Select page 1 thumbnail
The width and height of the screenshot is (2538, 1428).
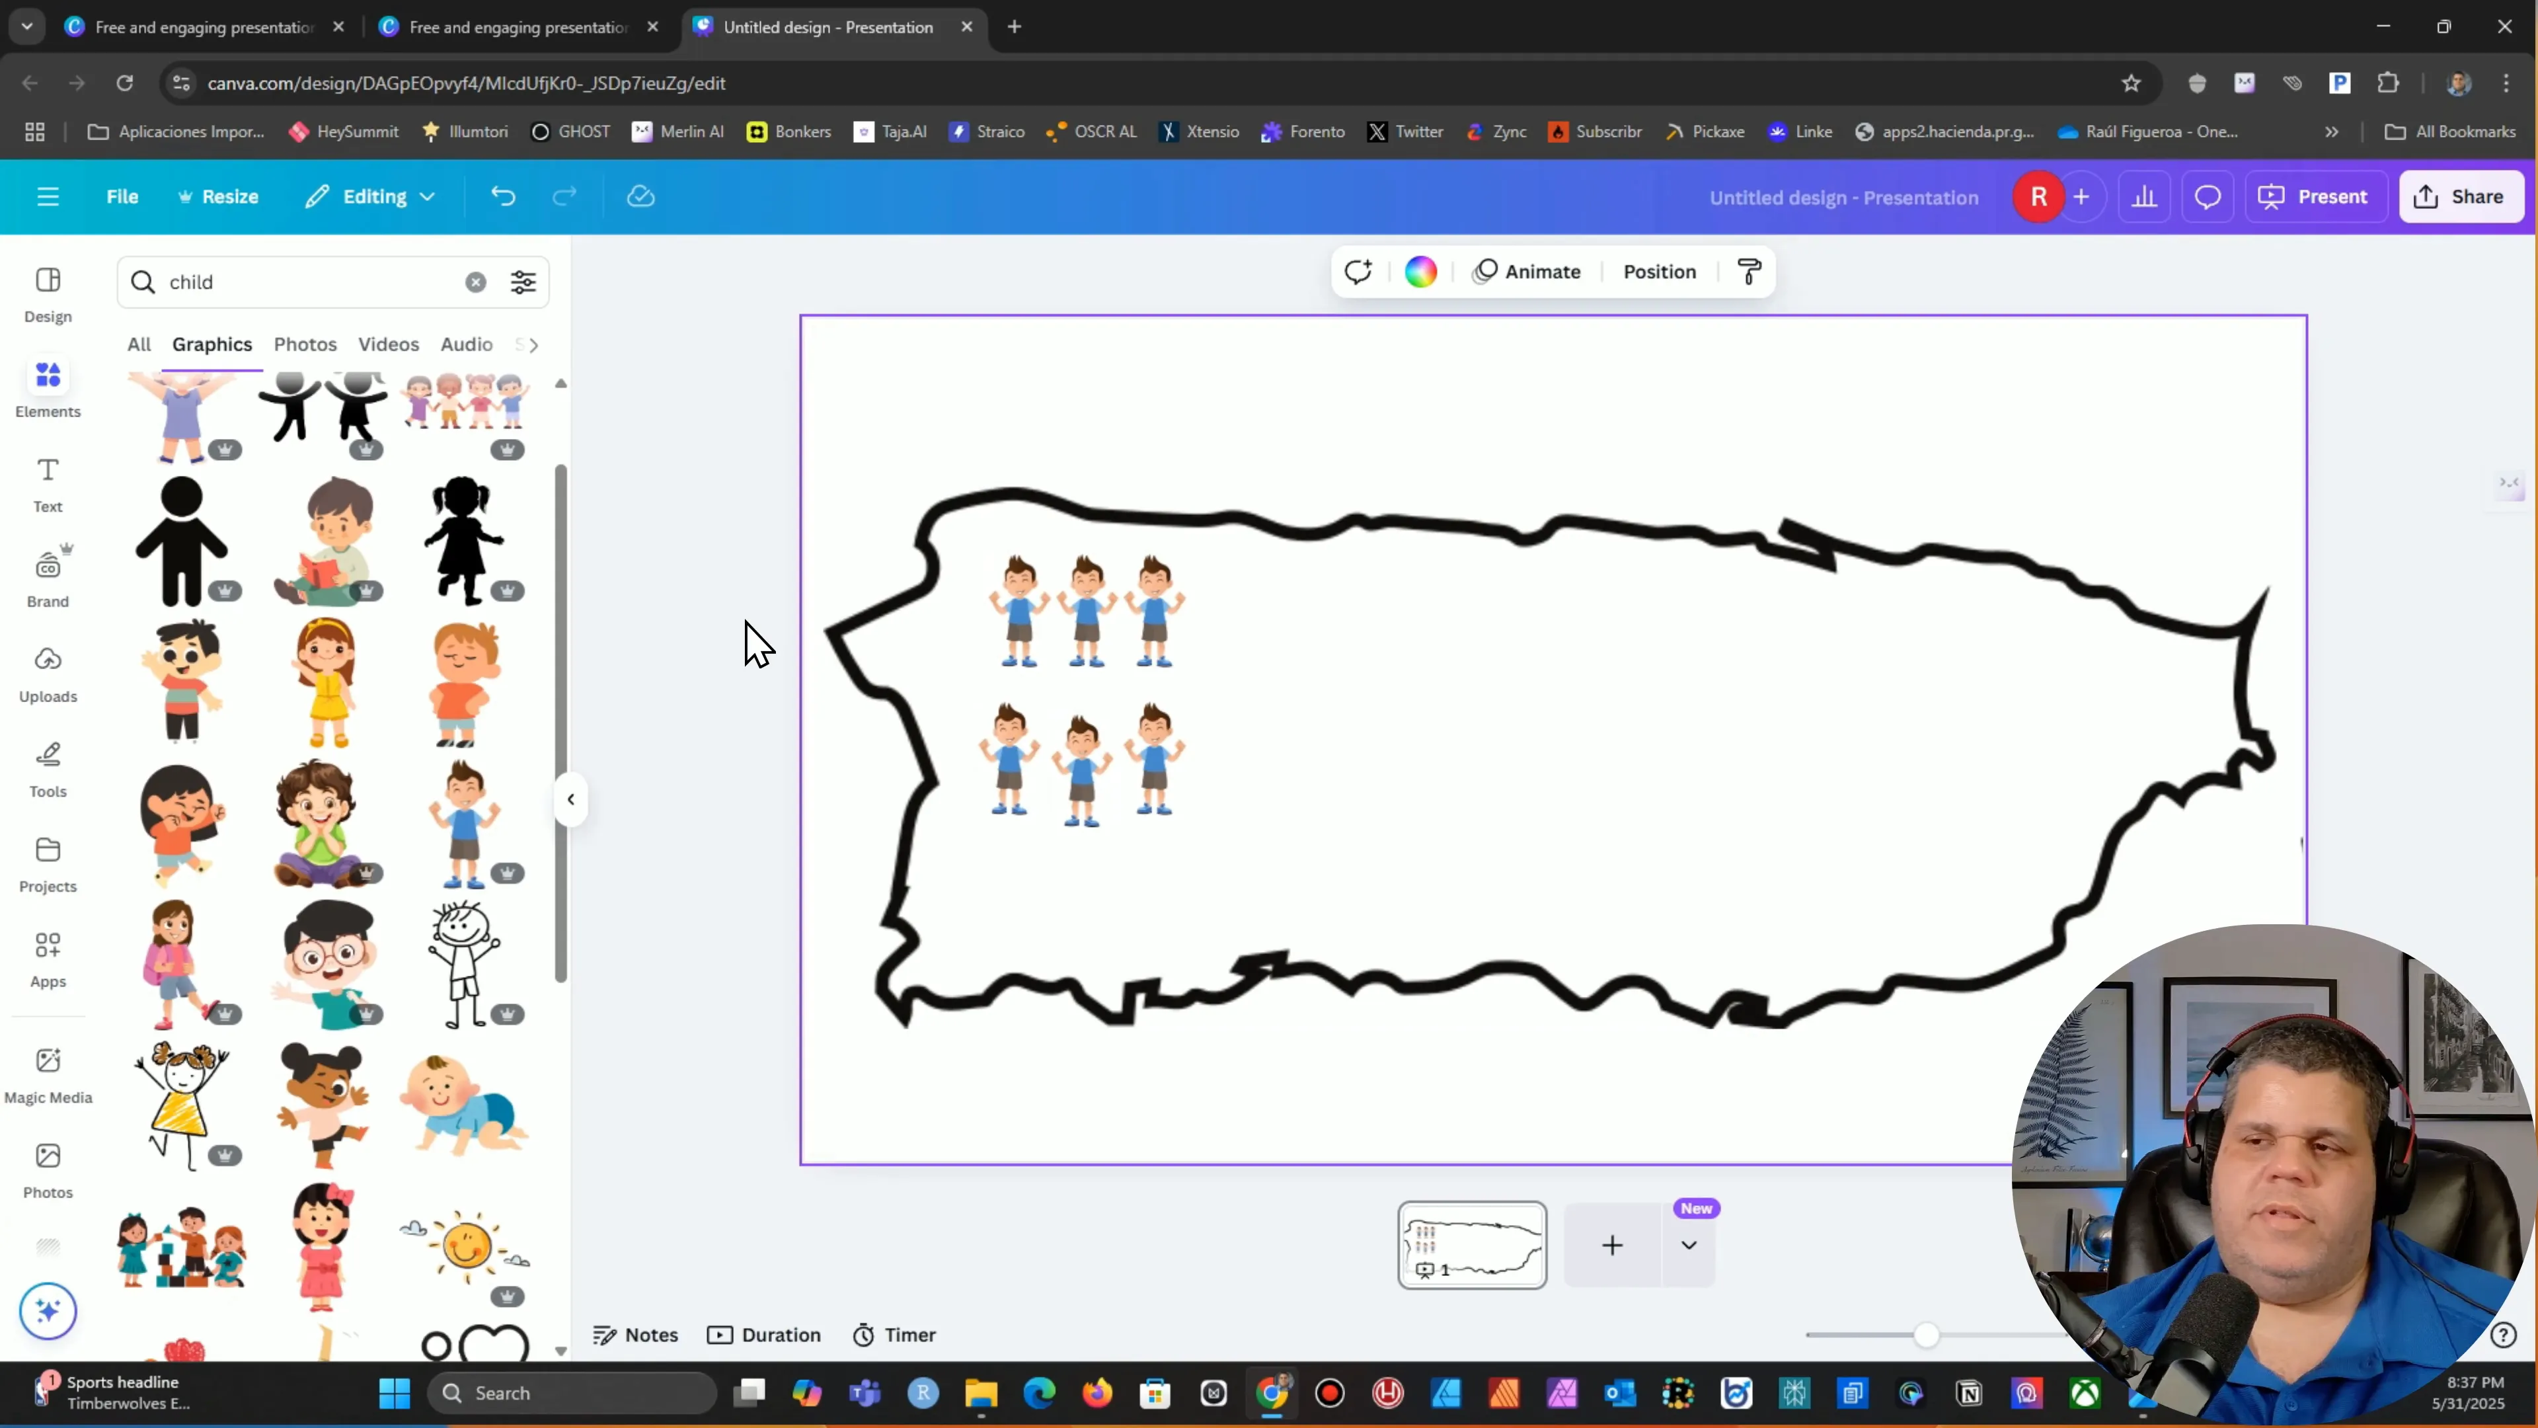point(1472,1245)
